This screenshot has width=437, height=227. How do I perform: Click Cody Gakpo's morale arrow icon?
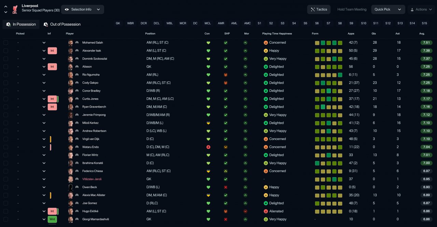click(x=245, y=83)
